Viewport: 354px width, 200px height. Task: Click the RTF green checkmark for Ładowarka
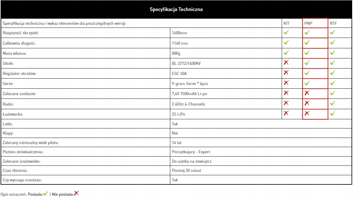(x=333, y=113)
